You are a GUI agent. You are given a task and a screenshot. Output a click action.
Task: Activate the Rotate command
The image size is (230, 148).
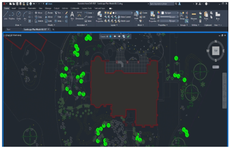pos(49,13)
